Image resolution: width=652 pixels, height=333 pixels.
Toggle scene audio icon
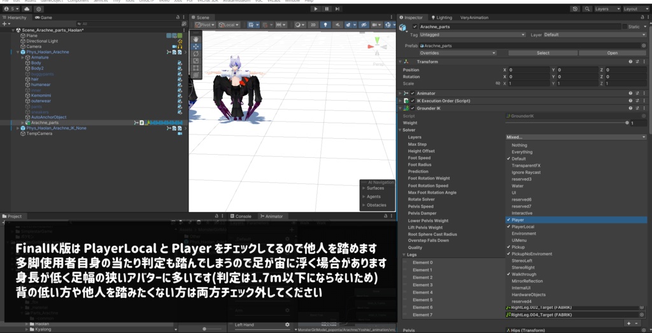337,25
